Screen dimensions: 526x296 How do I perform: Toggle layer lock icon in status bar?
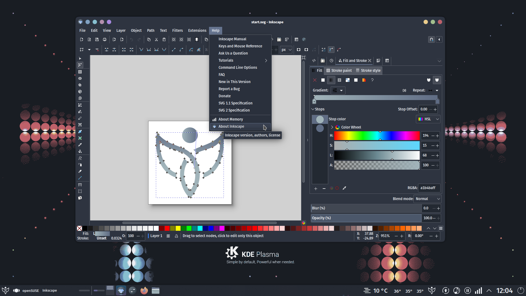pos(176,236)
